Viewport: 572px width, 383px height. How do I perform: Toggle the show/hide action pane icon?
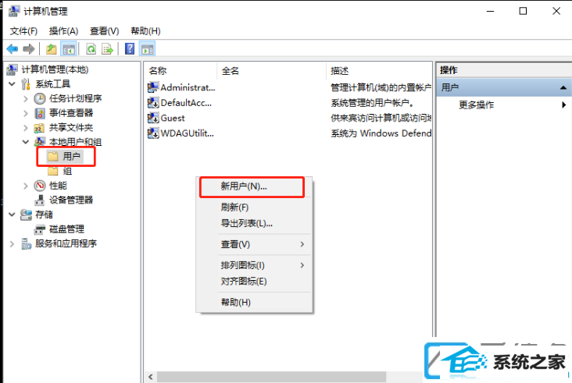(148, 49)
